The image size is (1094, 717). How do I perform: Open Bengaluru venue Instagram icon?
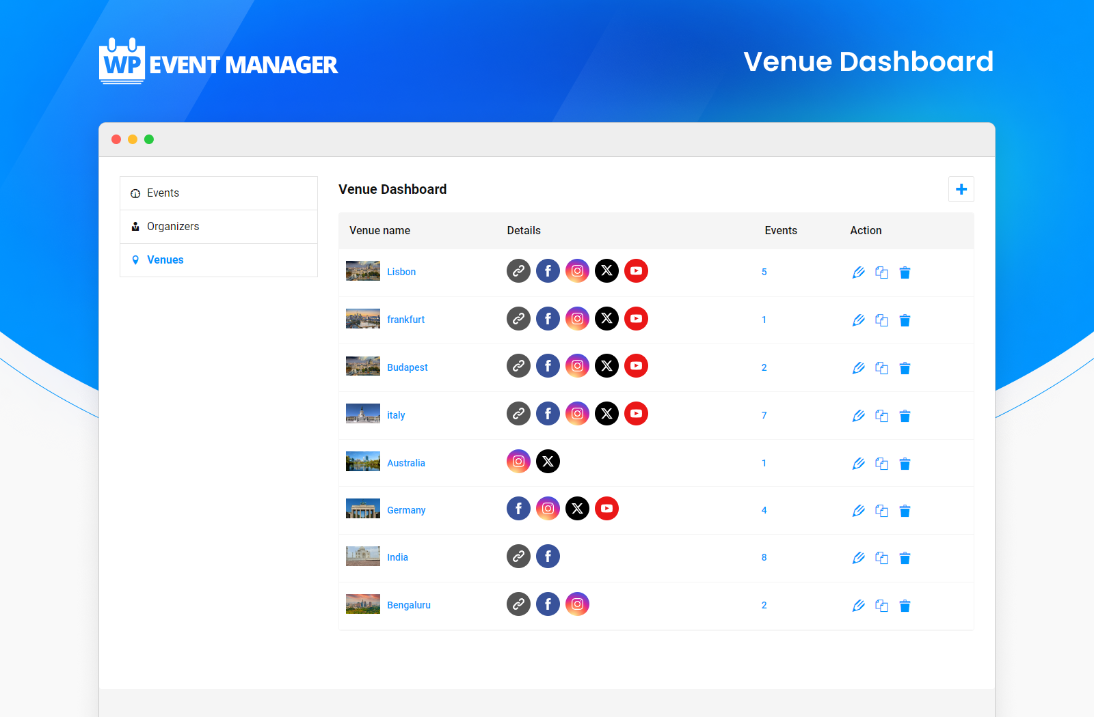point(577,604)
